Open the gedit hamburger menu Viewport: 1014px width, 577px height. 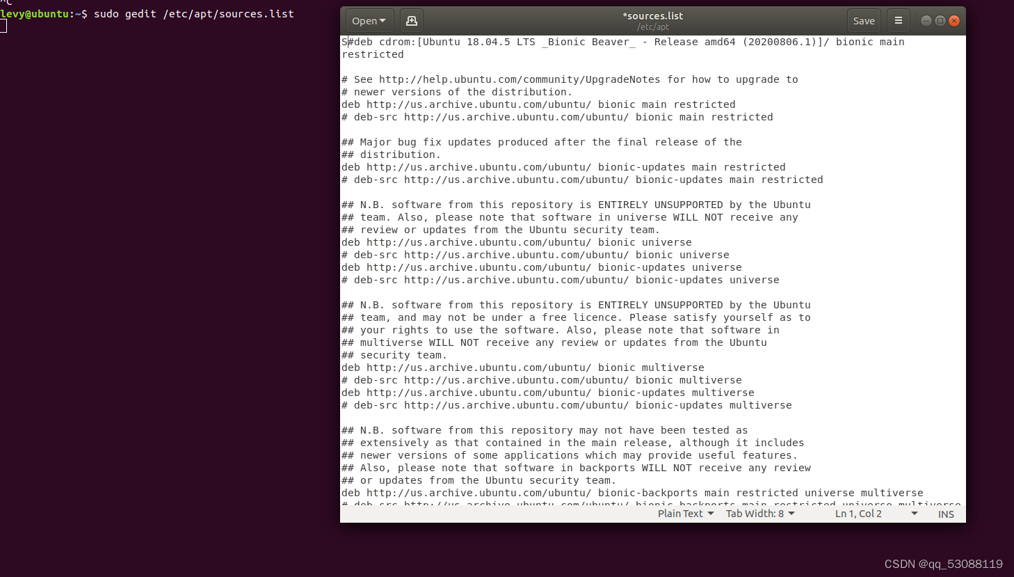tap(899, 21)
